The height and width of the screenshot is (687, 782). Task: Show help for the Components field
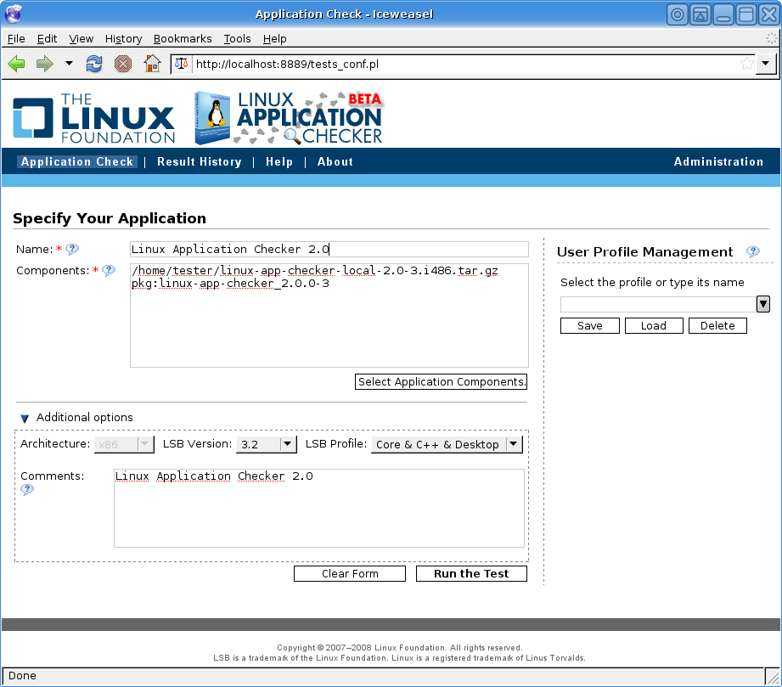tap(108, 270)
